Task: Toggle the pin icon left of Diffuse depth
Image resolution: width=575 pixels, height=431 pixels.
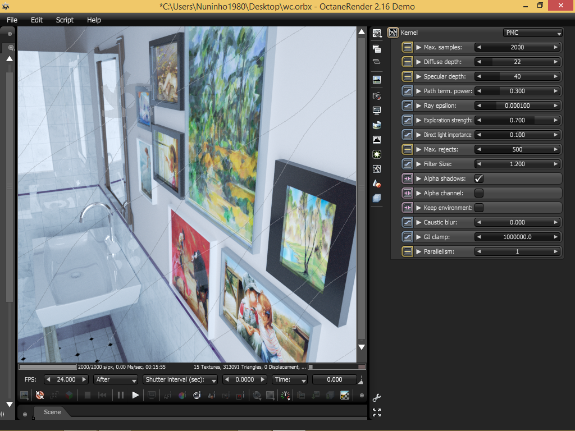Action: pyautogui.click(x=408, y=62)
